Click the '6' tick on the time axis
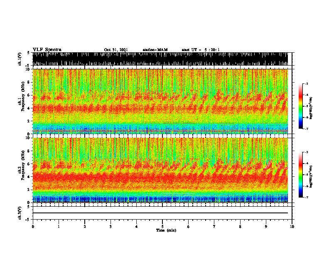 189,227
